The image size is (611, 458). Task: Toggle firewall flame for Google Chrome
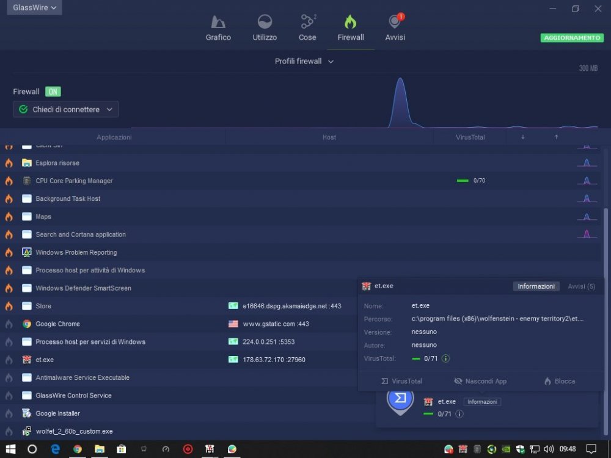pyautogui.click(x=9, y=324)
